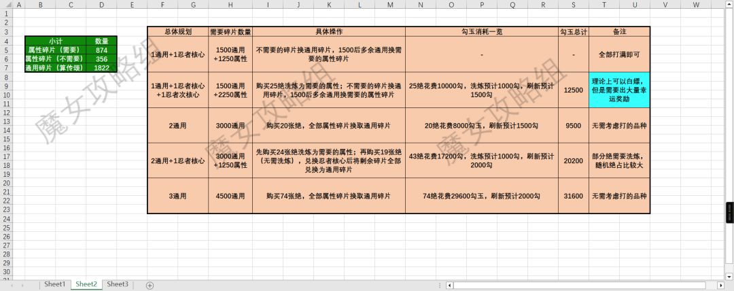The height and width of the screenshot is (291, 734).
Task: Select row 1 header
Action: [6, 14]
